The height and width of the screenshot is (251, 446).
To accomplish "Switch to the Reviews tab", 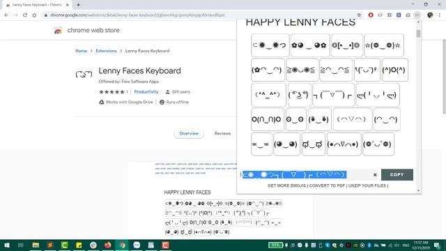I will (222, 133).
